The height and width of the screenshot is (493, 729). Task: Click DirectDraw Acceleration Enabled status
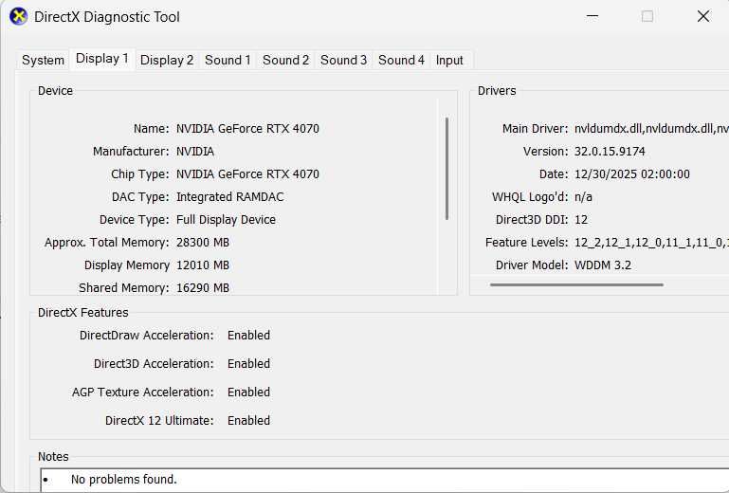(248, 336)
